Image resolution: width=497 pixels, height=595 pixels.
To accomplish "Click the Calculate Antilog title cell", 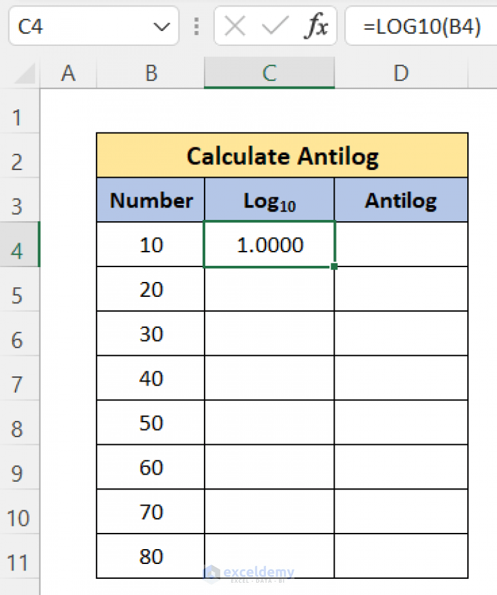I will click(282, 155).
